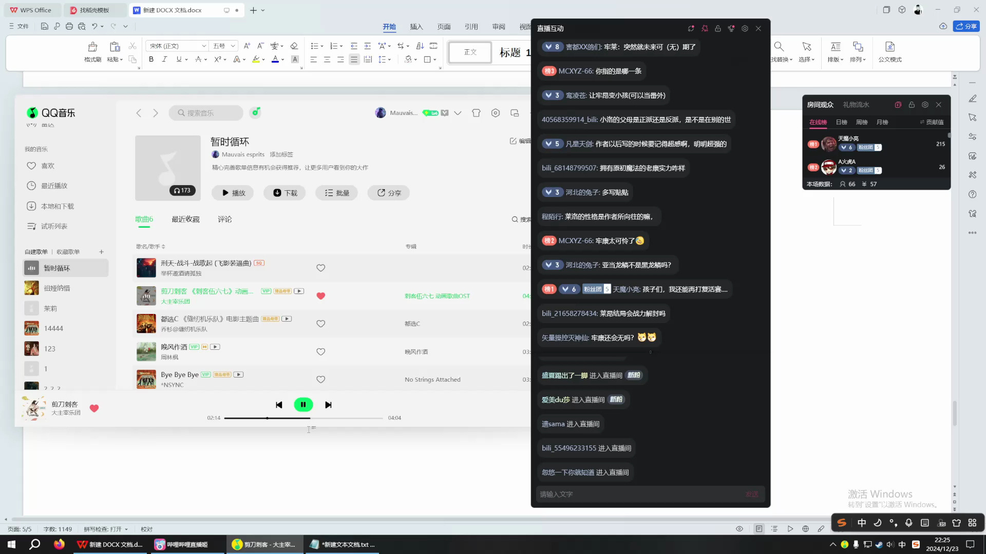The height and width of the screenshot is (554, 986).
Task: Open the Find and Replace magnifier tool
Action: [779, 47]
